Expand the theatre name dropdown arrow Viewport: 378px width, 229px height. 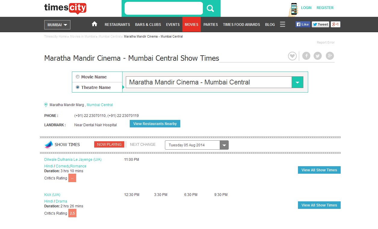tap(297, 82)
